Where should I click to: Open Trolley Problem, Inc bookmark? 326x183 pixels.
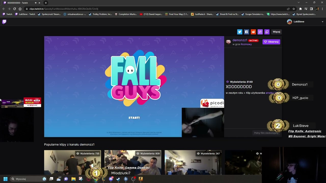tap(100, 14)
